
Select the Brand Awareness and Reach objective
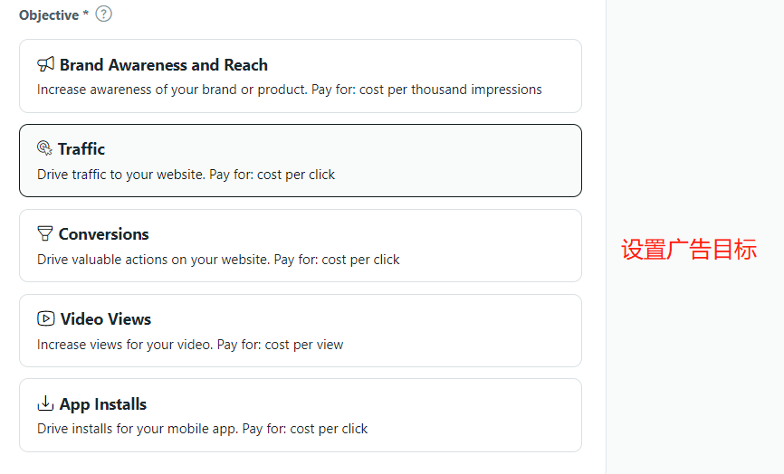[163, 65]
